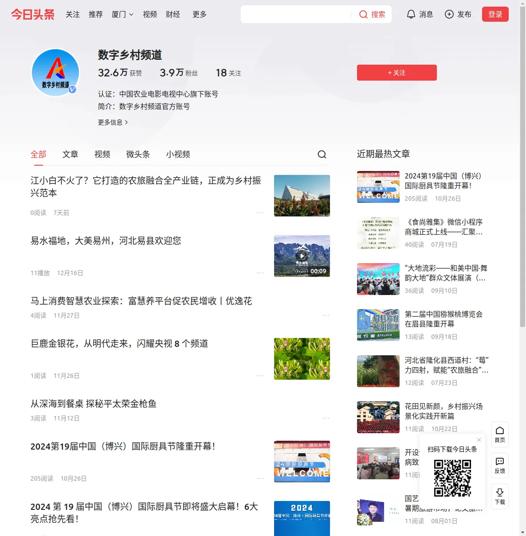Click hot list thumbnail for 花田见新颜
Image resolution: width=526 pixels, height=536 pixels.
point(378,417)
